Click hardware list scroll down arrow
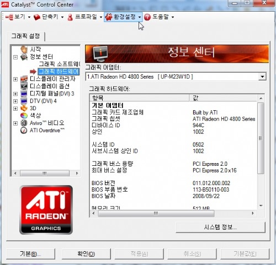The width and height of the screenshot is (276, 265). (261, 205)
